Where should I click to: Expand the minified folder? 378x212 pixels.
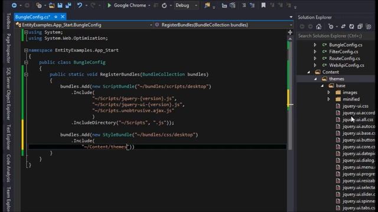tap(328, 100)
